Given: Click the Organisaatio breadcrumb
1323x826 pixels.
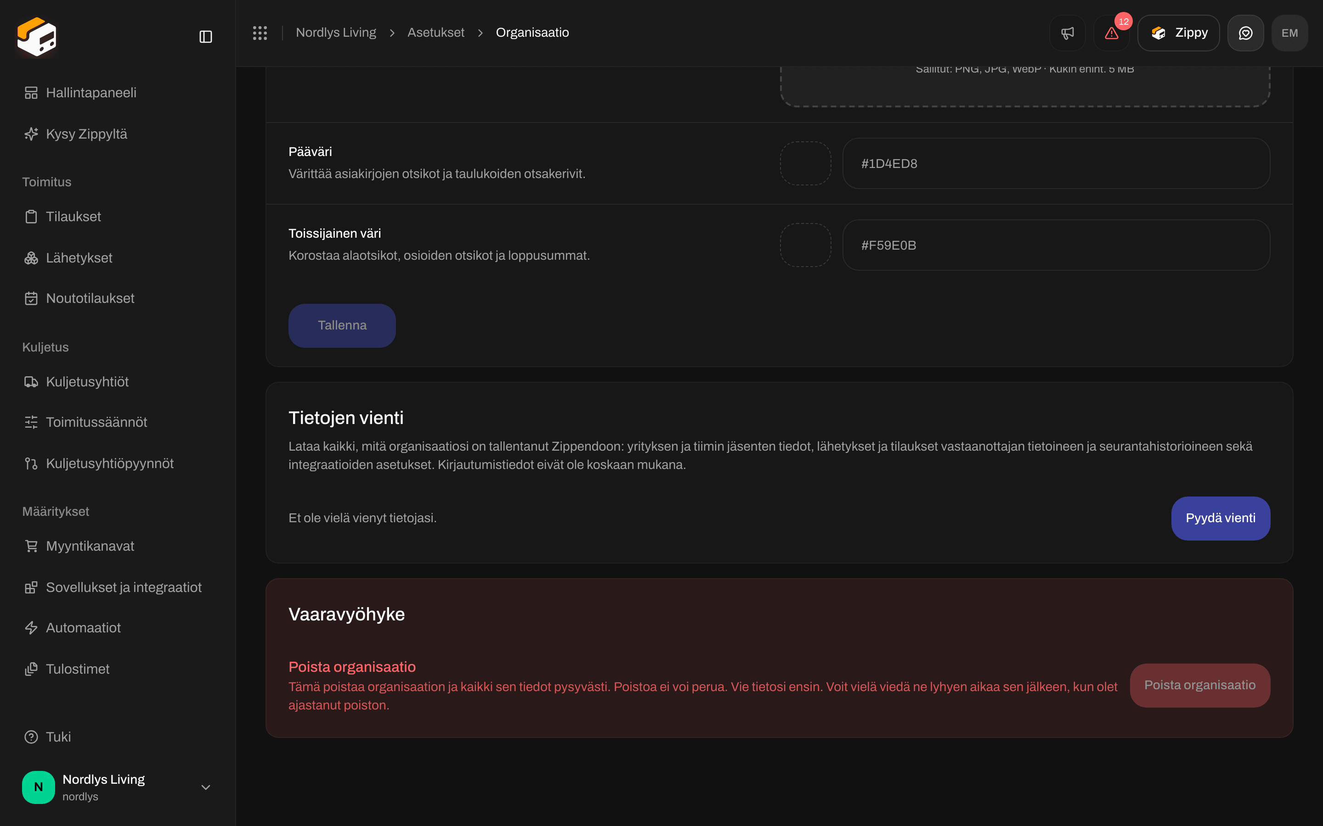Looking at the screenshot, I should tap(532, 33).
